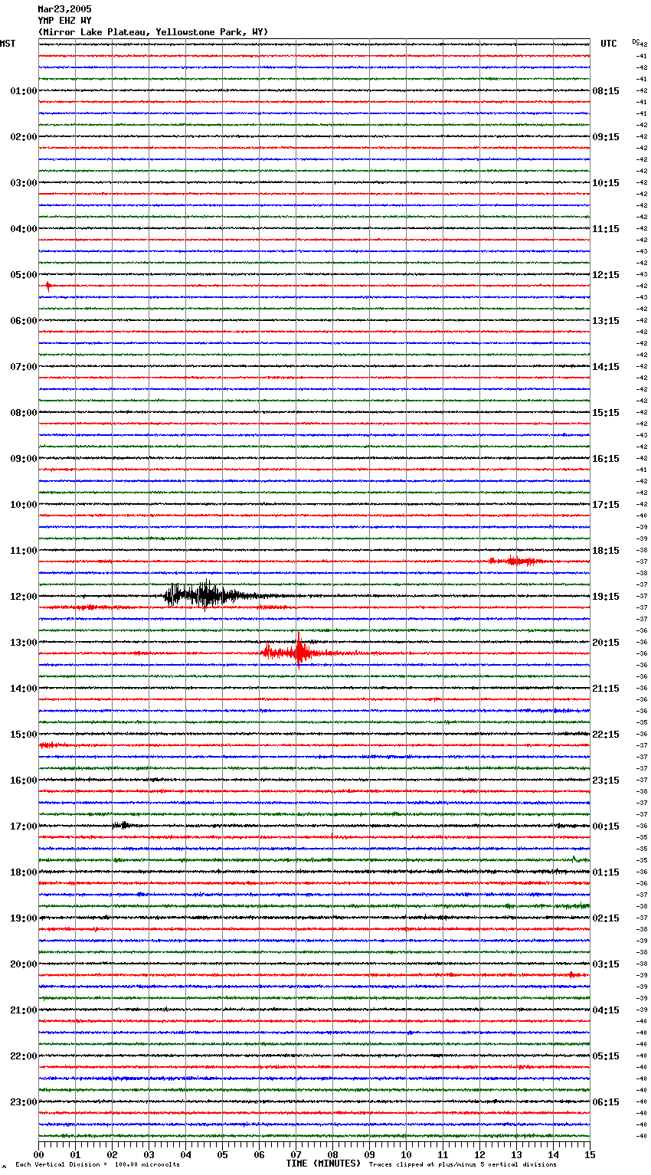Click the 17:15 UTC time label
This screenshot has width=651, height=1175.
pos(606,505)
